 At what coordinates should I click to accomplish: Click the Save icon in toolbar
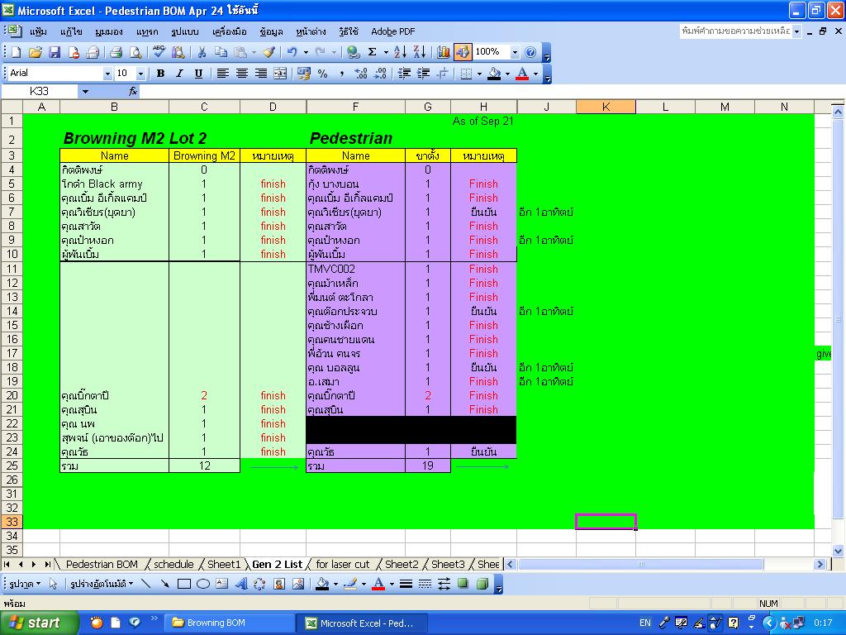click(55, 52)
